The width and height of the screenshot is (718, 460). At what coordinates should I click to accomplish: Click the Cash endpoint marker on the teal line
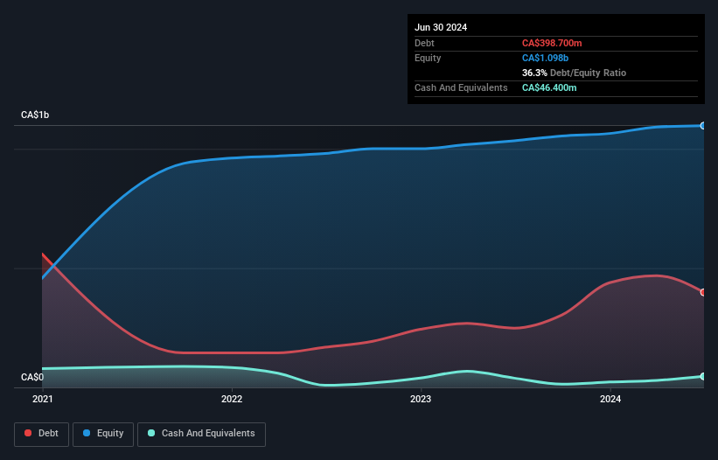703,376
